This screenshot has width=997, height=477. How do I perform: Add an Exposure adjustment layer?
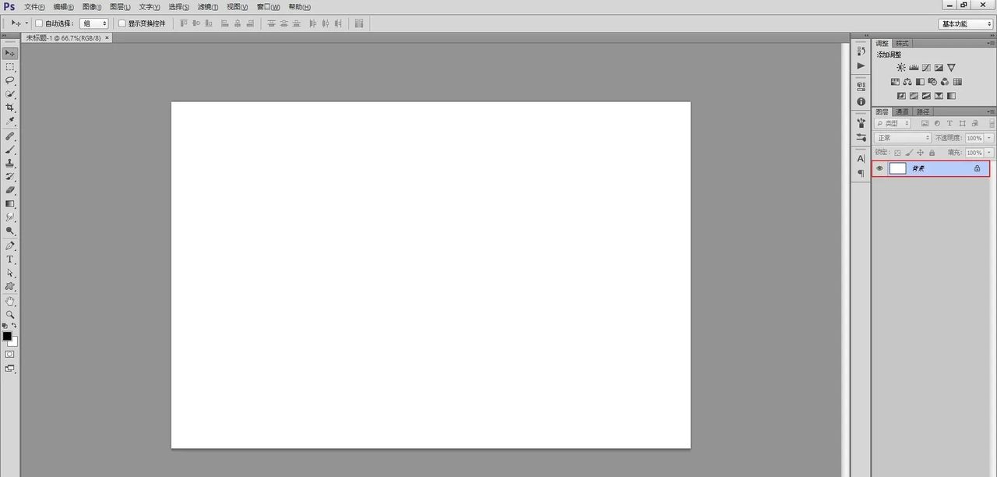click(939, 68)
